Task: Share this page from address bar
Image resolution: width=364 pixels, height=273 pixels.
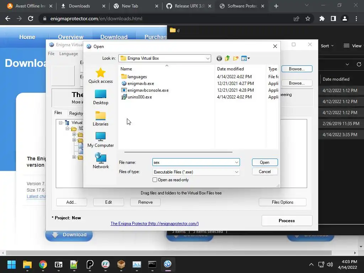Action: 296,18
